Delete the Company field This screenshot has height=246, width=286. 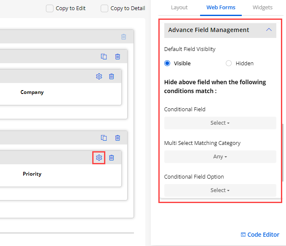click(x=112, y=76)
